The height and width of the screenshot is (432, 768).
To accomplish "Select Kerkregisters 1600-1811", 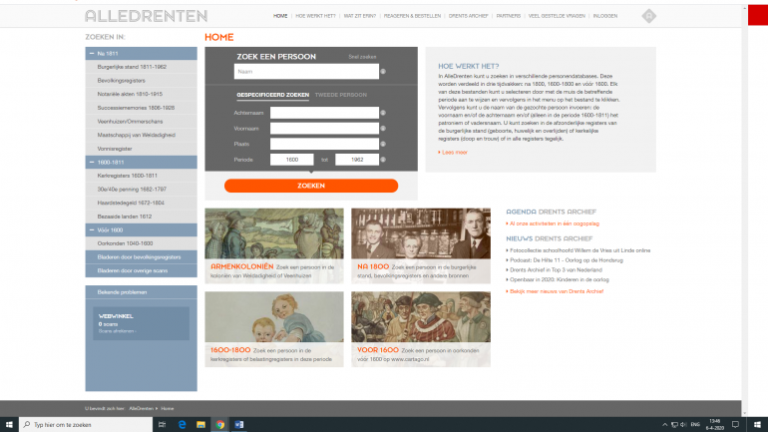I will pos(141,176).
